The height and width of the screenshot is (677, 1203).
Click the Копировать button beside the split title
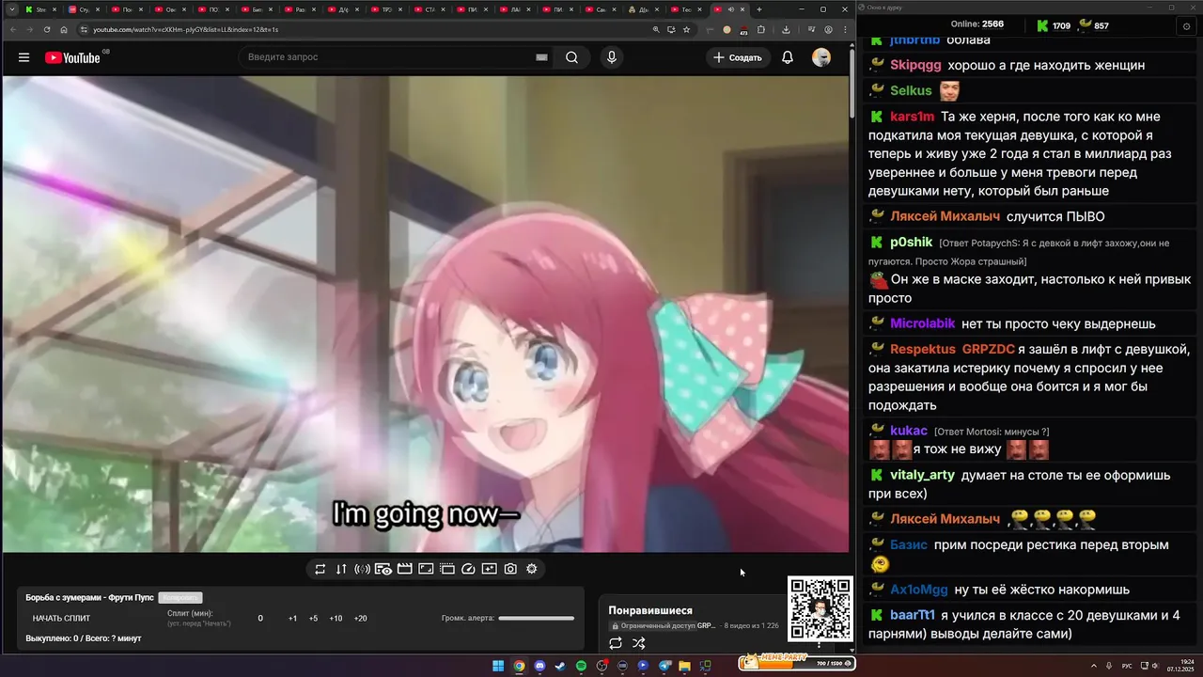[x=180, y=598]
